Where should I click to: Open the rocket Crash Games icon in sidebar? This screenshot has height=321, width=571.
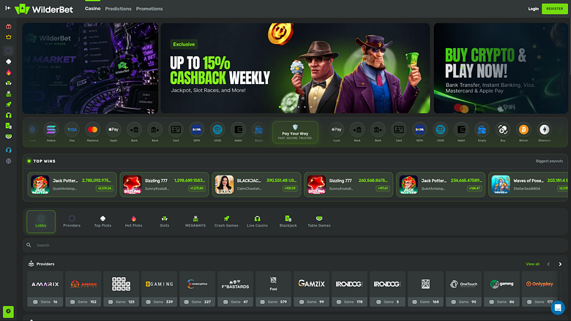8,105
